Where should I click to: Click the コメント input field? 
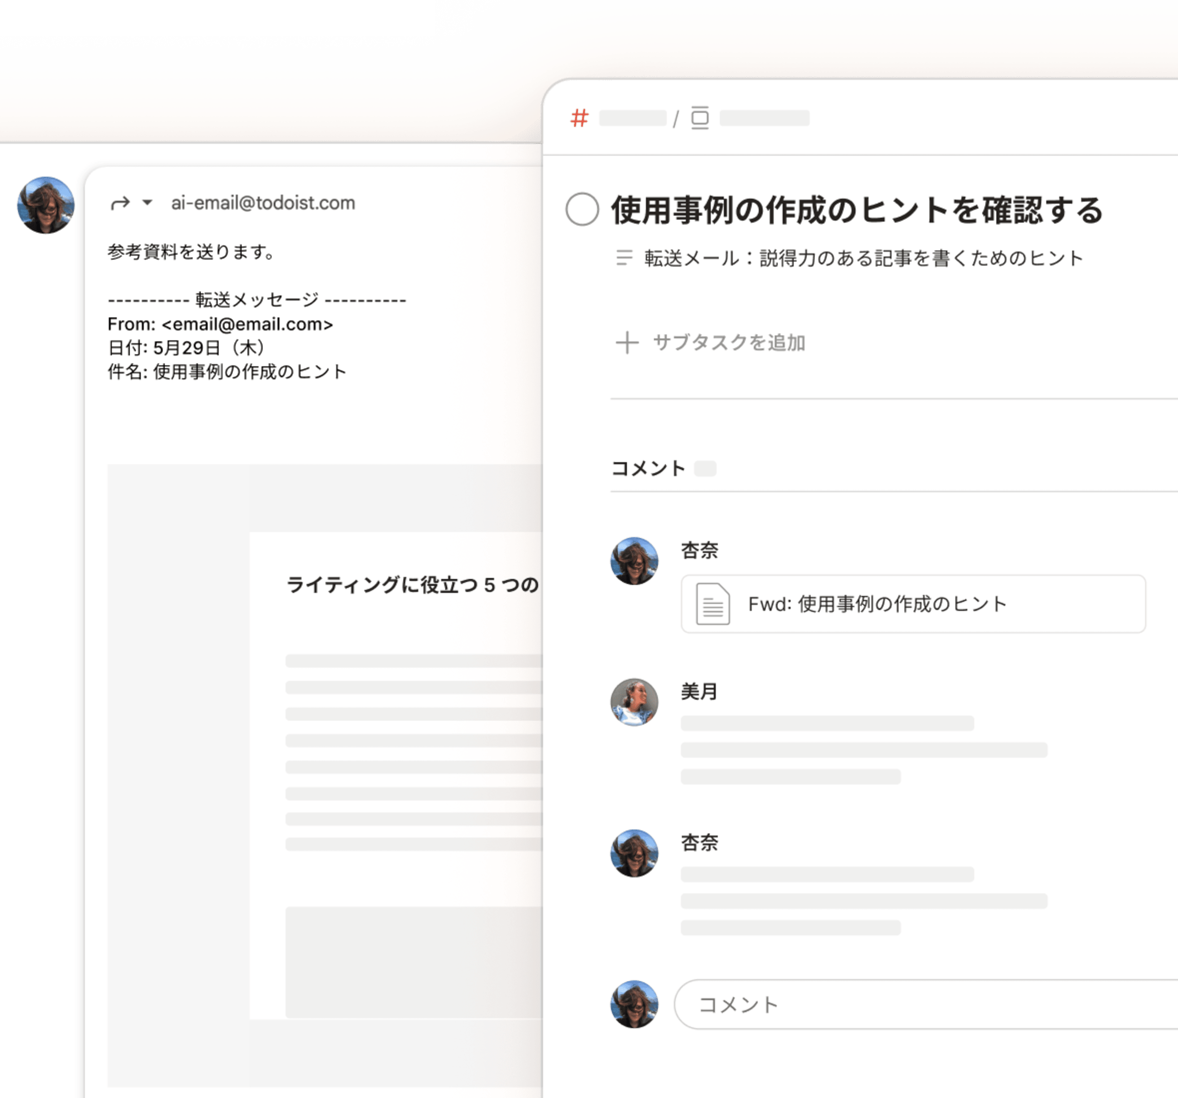click(x=924, y=1004)
